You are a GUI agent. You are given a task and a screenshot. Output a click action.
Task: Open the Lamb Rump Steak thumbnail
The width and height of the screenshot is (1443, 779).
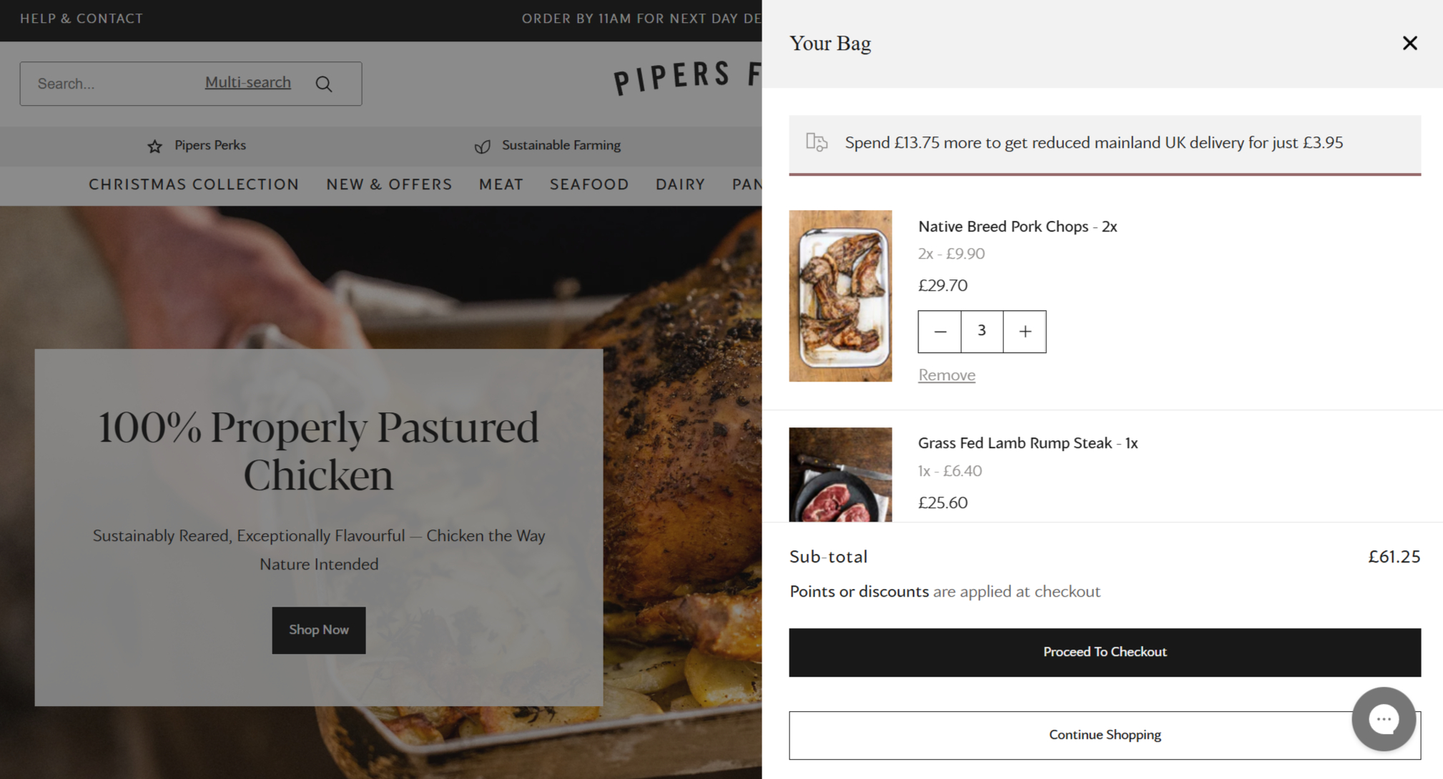[840, 475]
